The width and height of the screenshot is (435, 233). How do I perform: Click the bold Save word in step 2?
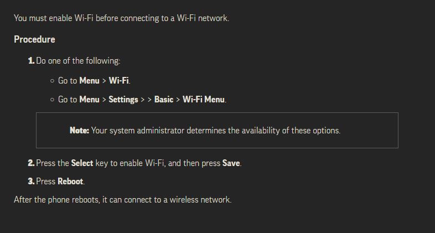coord(231,163)
